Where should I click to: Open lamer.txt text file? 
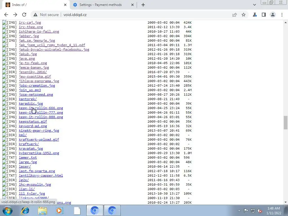[x=28, y=157]
